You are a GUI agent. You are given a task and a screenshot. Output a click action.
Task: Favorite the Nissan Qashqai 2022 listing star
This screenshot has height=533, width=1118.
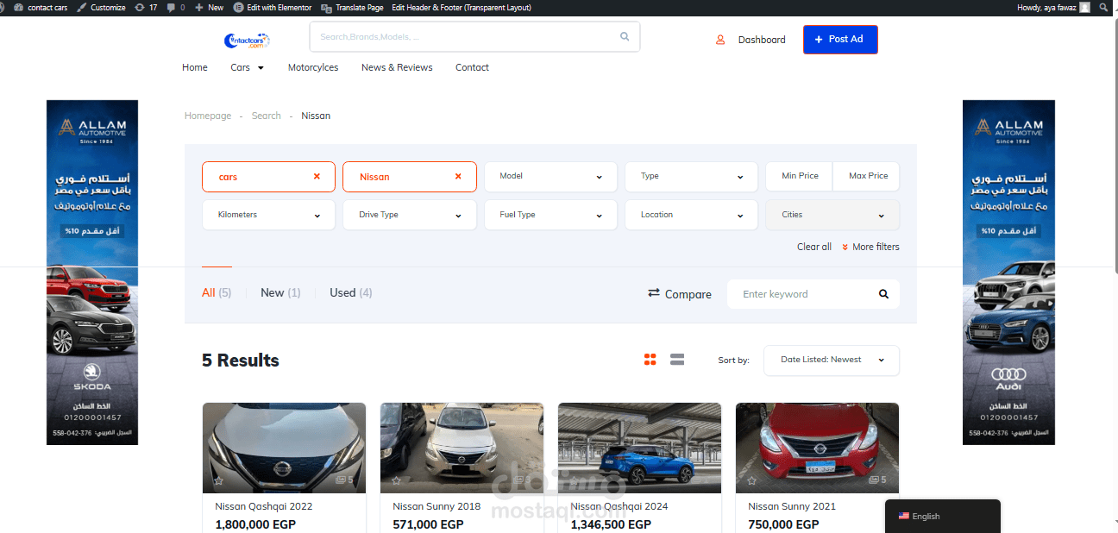(219, 480)
